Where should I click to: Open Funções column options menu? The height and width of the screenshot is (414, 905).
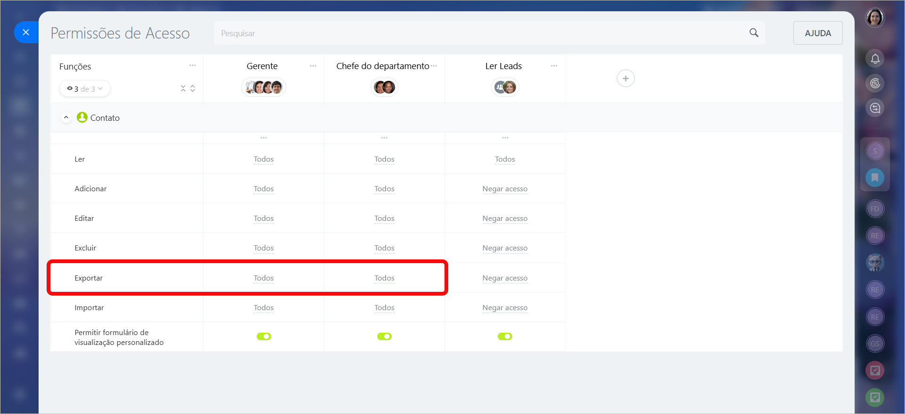193,65
